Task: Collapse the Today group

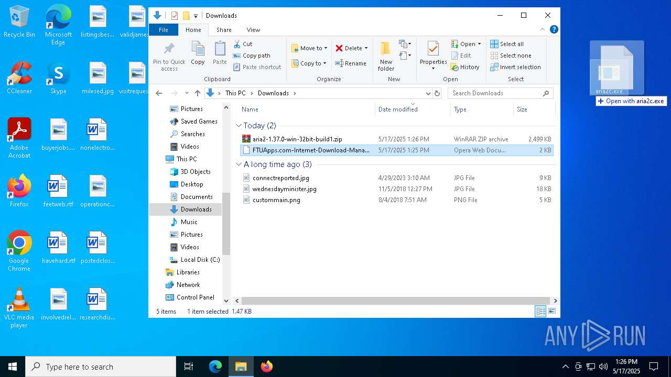Action: pos(239,126)
